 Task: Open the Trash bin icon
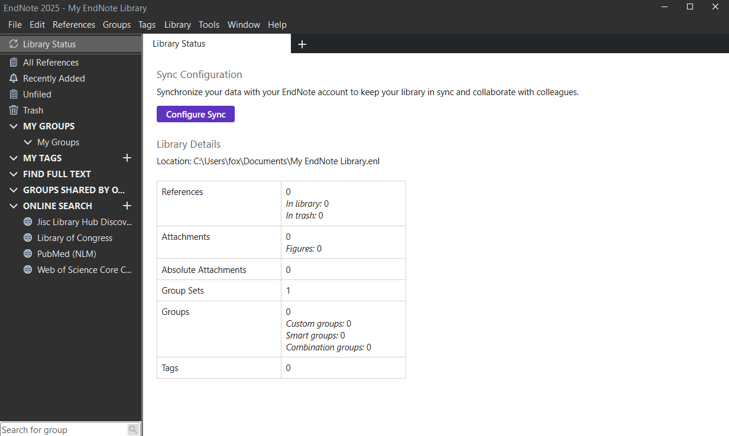pos(14,110)
